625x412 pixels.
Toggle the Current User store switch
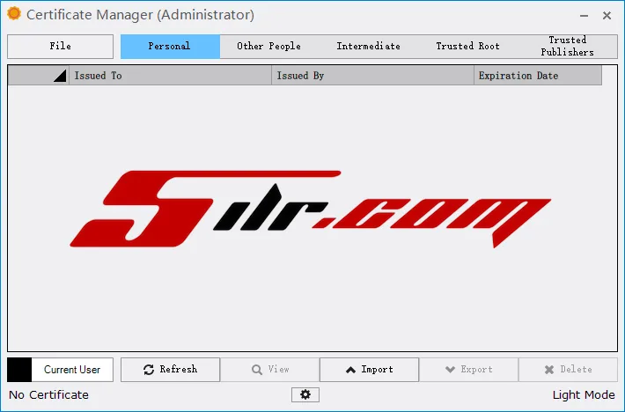60,370
